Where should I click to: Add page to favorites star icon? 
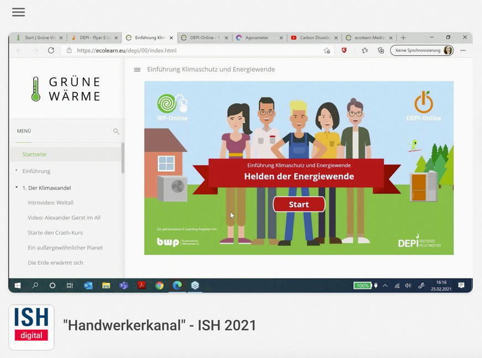327,50
